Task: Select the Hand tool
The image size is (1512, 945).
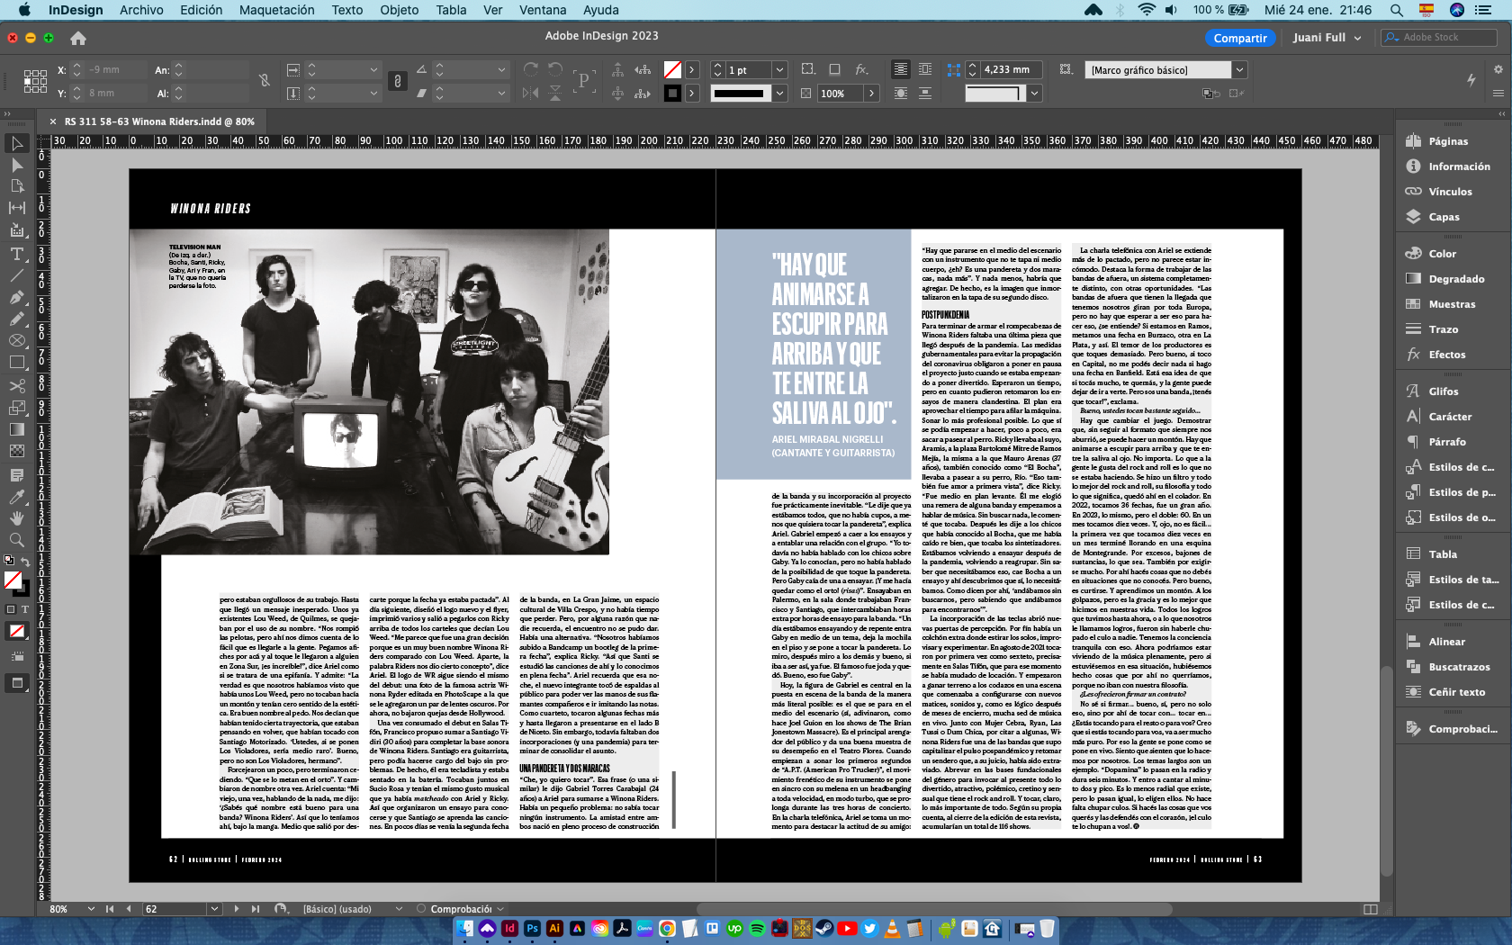Action: click(16, 518)
